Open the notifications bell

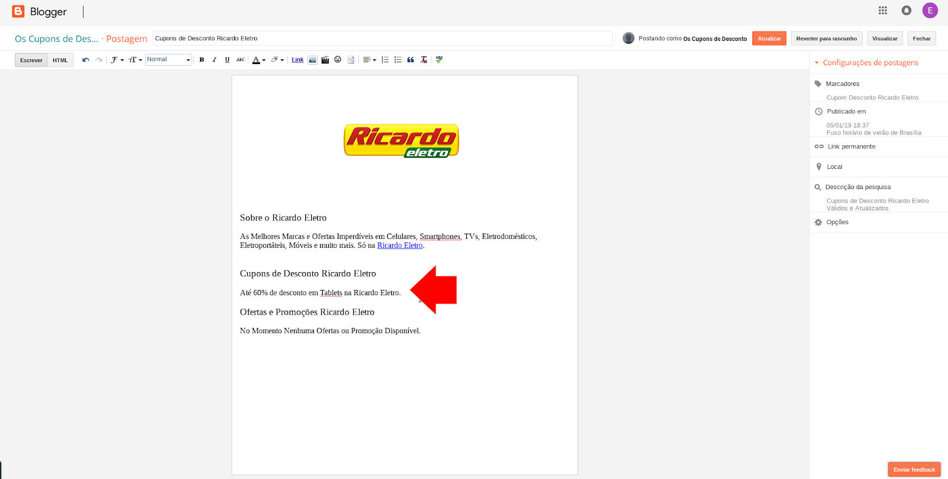(x=907, y=11)
